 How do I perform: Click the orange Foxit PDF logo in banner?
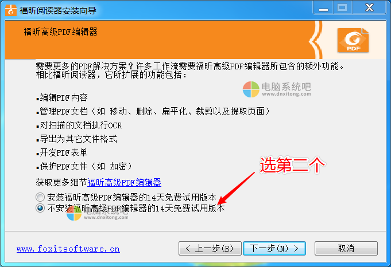click(353, 40)
